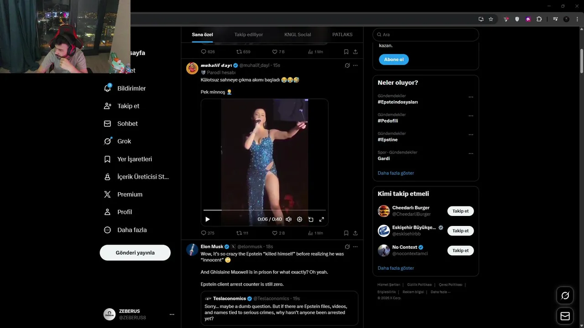Reply to muhalif dayı post (275)
584x328 pixels.
pos(208,233)
